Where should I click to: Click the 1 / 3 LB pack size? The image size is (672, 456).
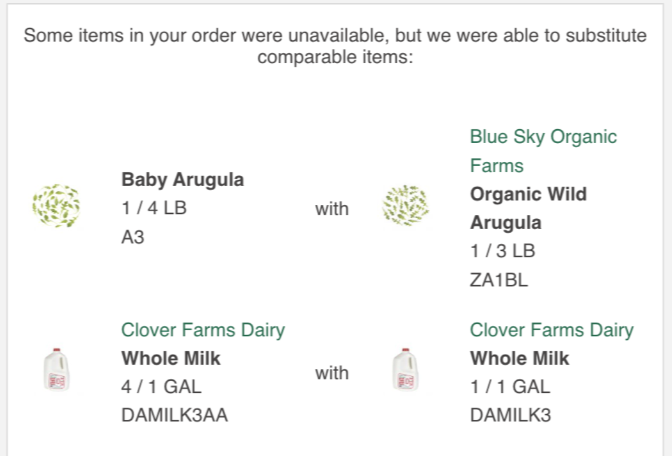(503, 251)
